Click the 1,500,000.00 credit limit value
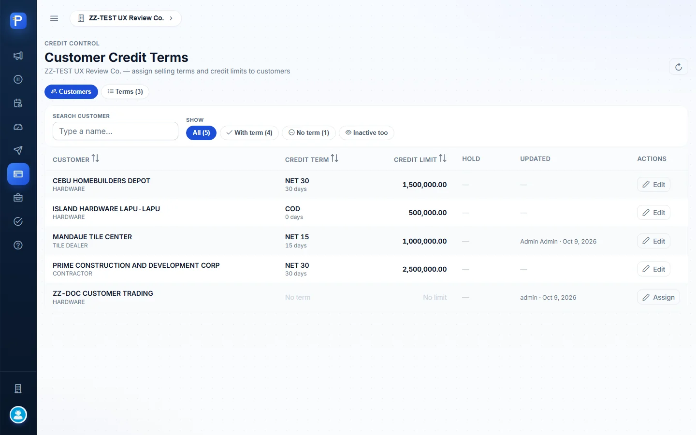696x435 pixels. 424,185
